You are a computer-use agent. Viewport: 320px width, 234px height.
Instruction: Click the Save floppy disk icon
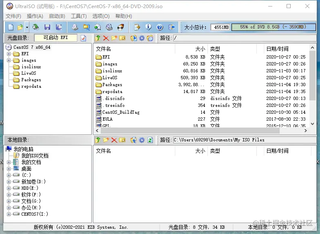click(x=47, y=27)
